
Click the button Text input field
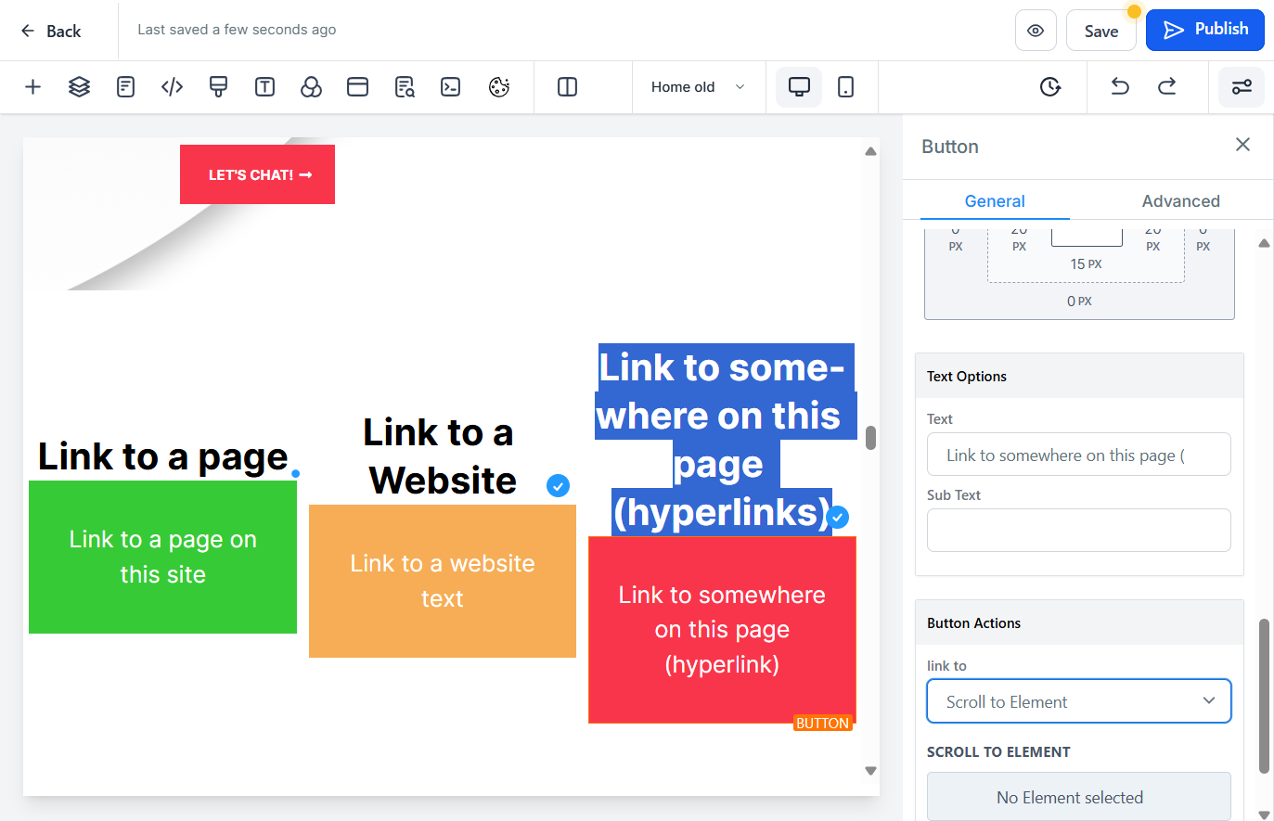[x=1078, y=455]
